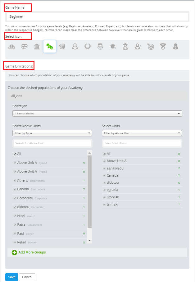
Task: Expand the Filter by Type dropdown
Action: tap(52, 133)
